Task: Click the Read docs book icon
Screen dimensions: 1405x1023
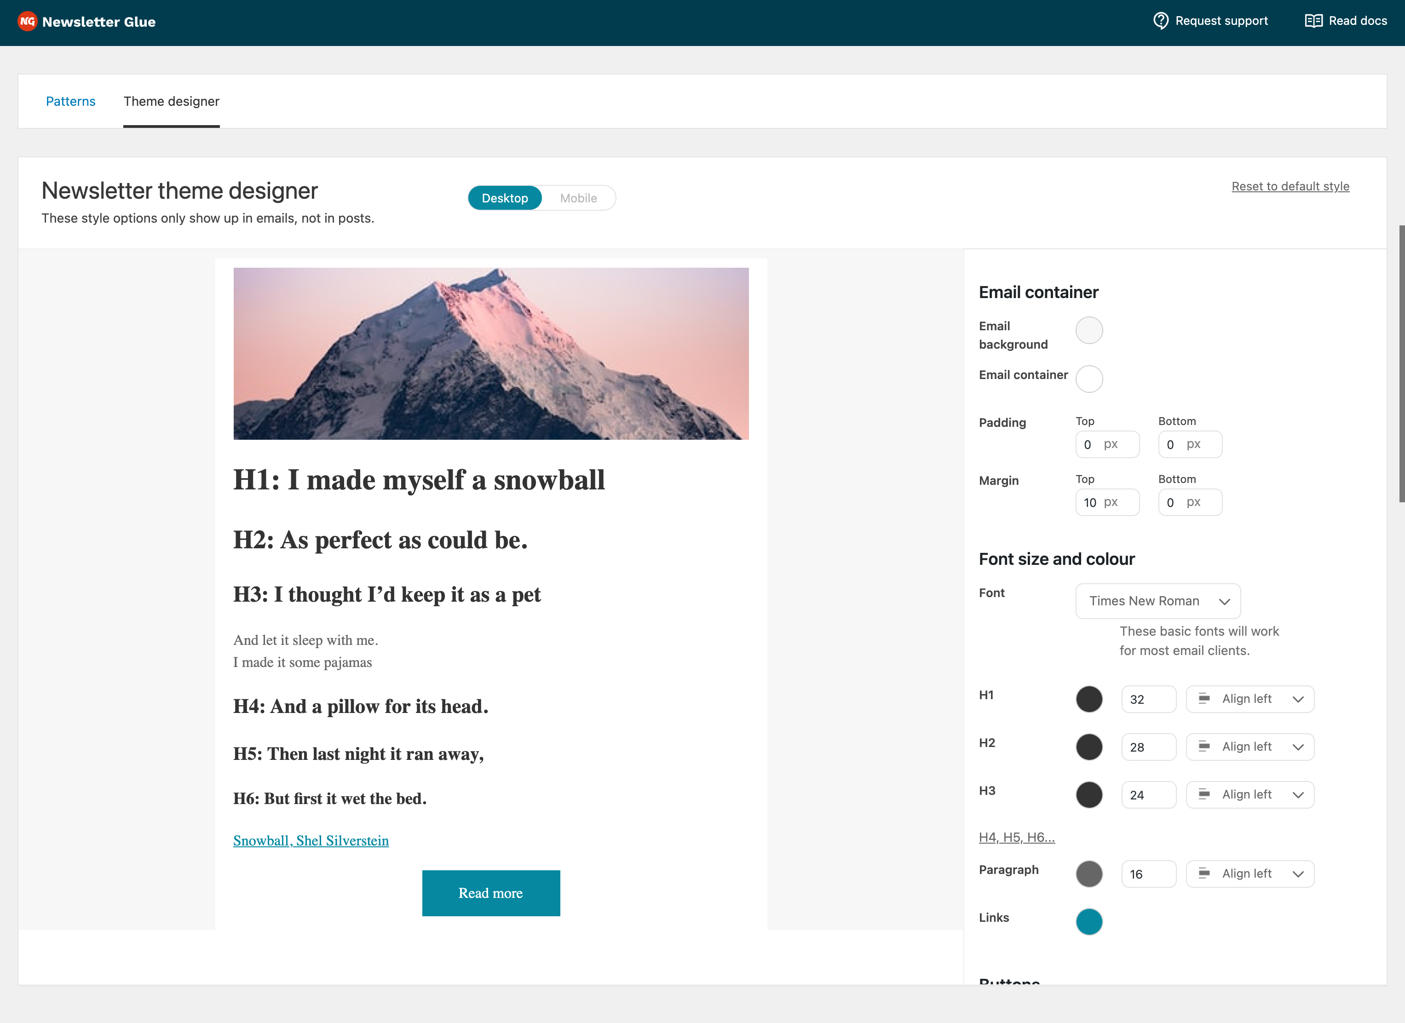Action: point(1313,21)
